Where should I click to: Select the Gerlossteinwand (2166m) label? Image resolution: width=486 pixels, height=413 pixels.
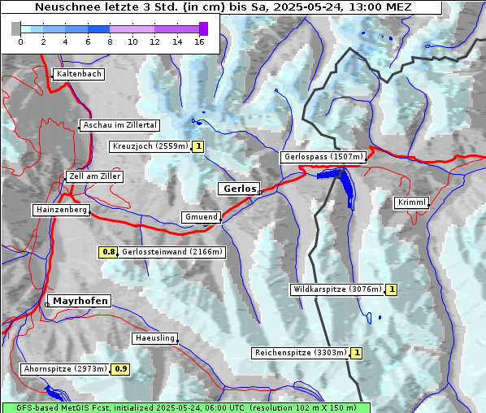pos(171,252)
